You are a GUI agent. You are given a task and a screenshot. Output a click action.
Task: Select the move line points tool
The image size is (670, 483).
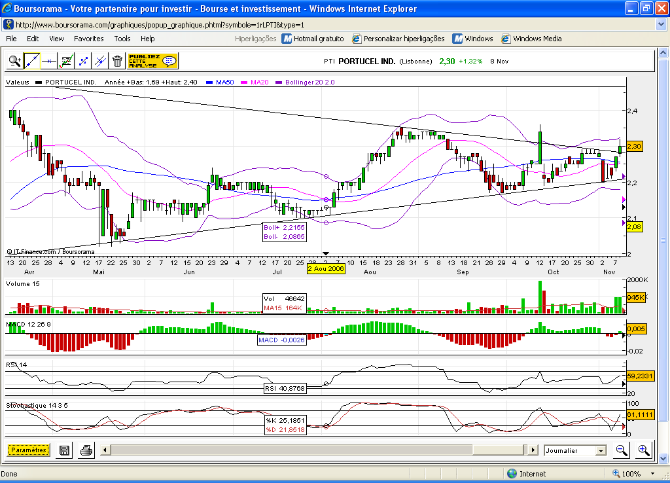pos(83,61)
